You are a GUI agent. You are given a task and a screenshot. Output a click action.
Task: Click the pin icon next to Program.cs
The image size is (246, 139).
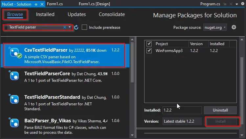pos(225,4)
